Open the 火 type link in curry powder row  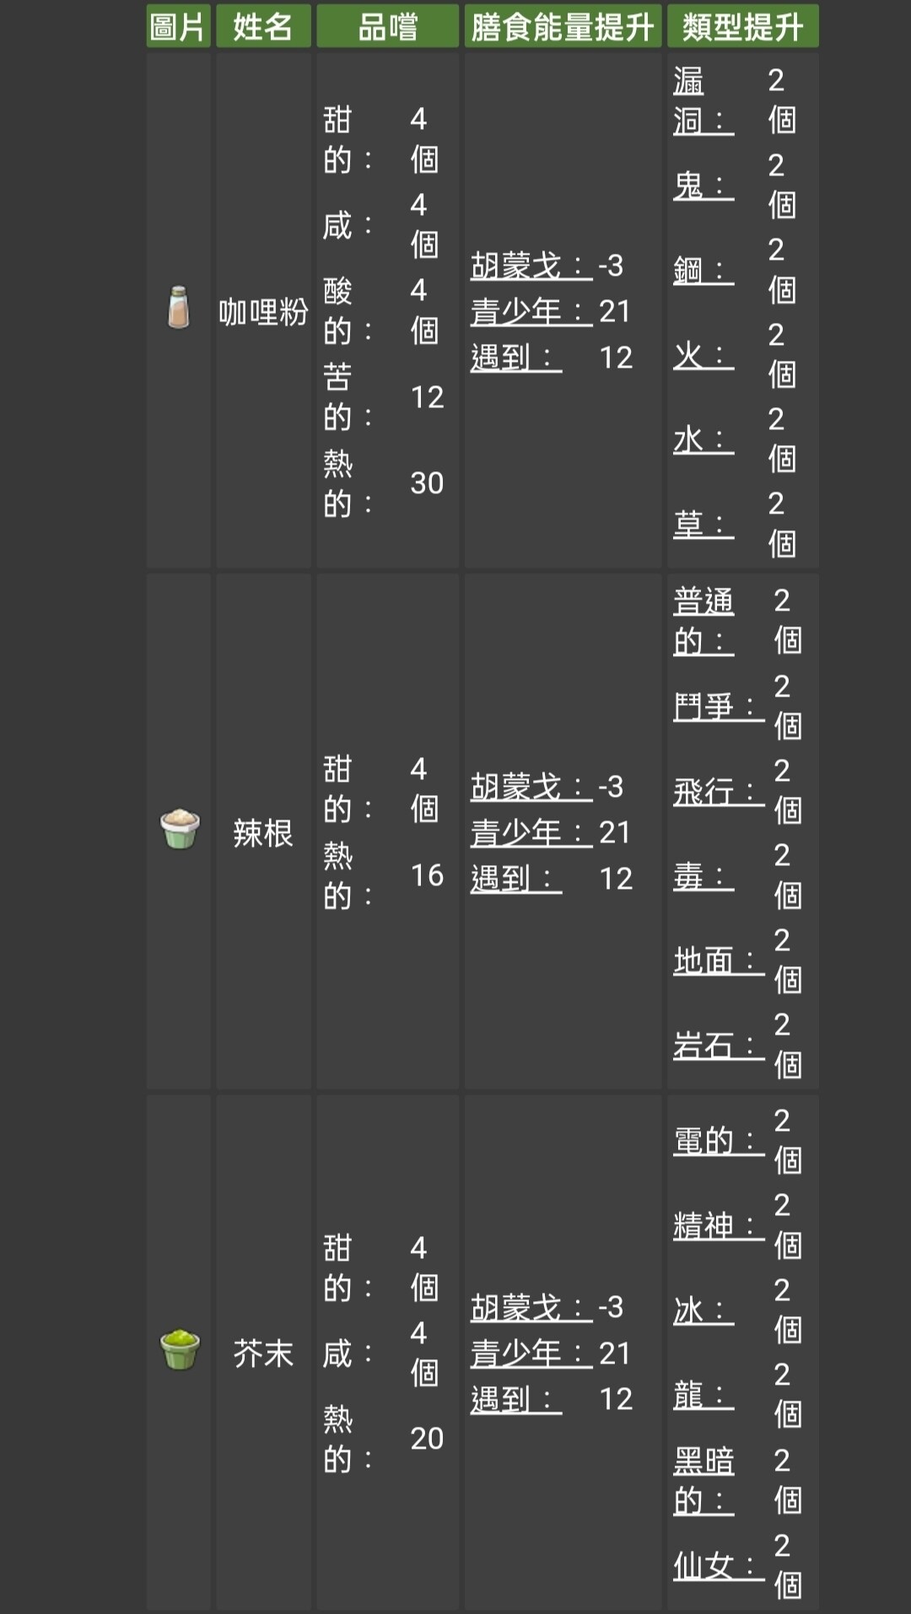coord(703,355)
